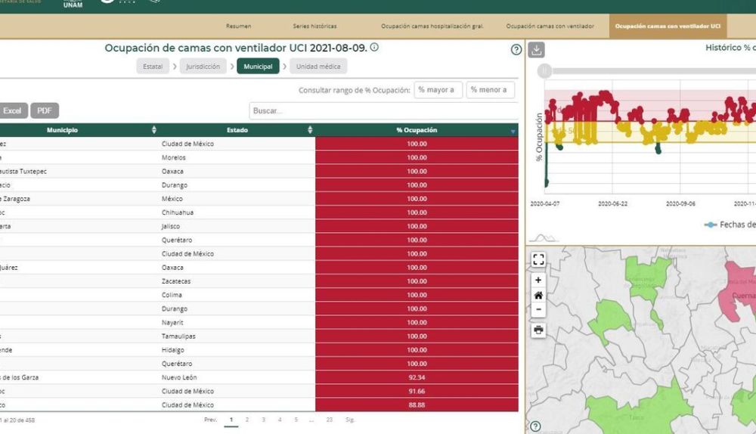
Task: Switch to Series históricas tab
Action: [315, 26]
